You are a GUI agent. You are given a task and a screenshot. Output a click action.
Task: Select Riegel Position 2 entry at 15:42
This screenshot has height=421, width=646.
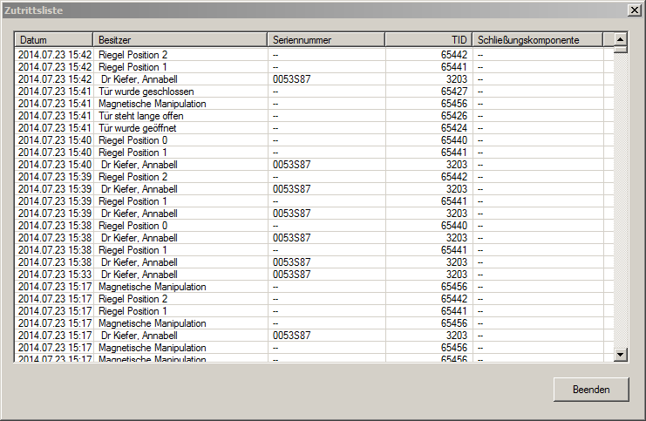133,55
